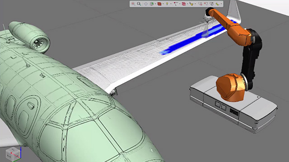Click the navigation axis cube in corner
The image size is (289, 162).
pyautogui.click(x=13, y=154)
